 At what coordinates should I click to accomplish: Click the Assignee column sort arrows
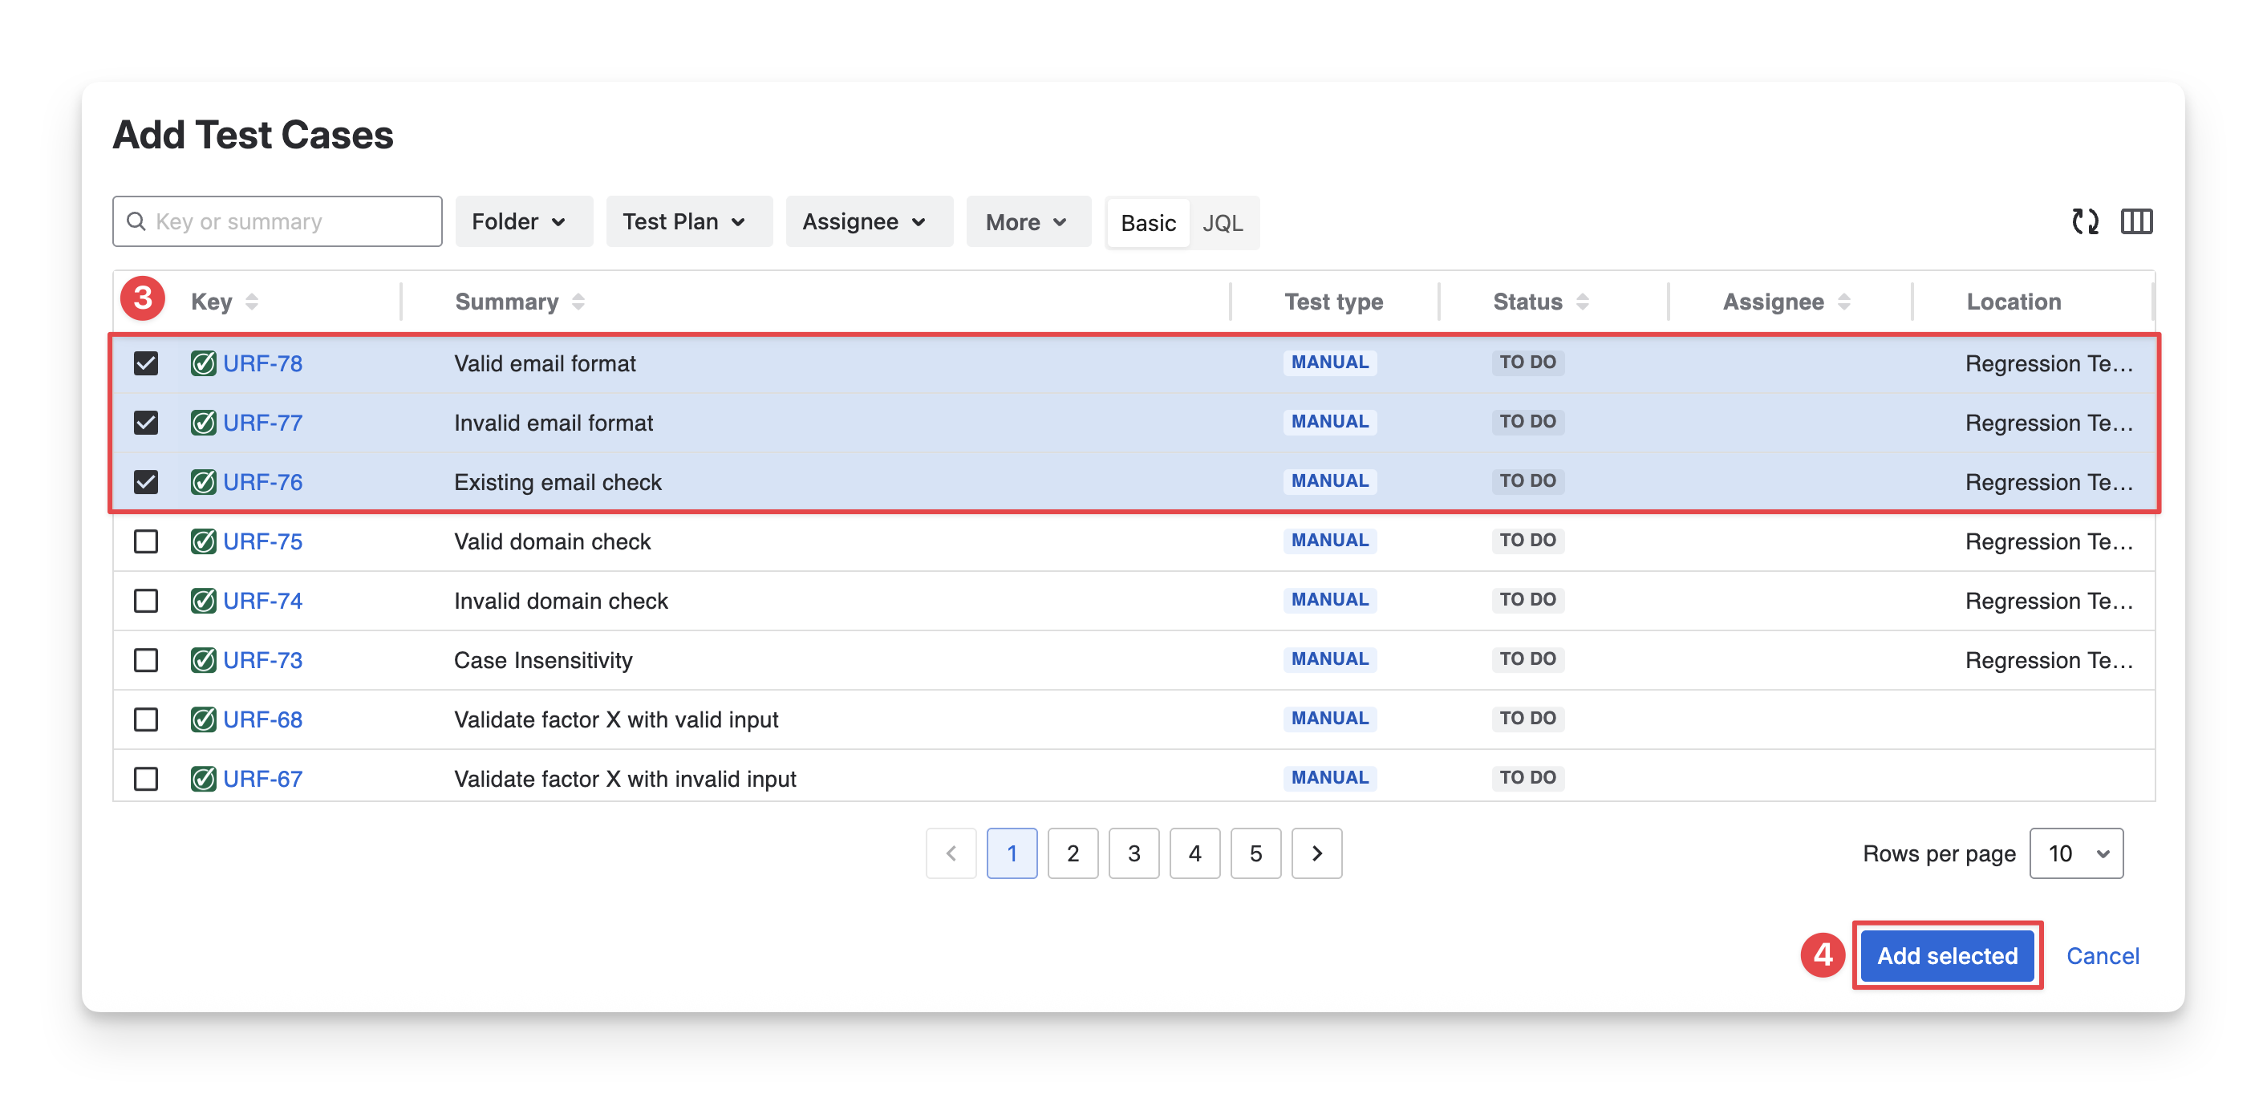tap(1843, 302)
